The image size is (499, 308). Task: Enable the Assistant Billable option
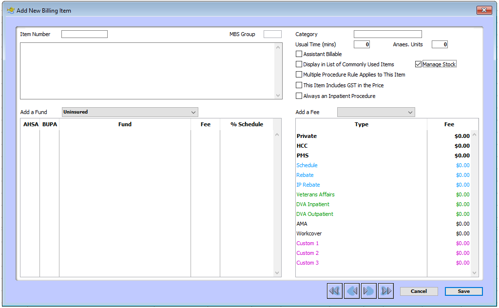coord(299,54)
